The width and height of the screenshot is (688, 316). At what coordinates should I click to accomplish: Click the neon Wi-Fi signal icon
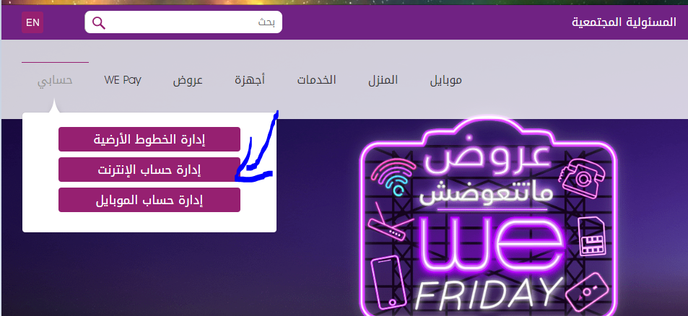click(393, 176)
